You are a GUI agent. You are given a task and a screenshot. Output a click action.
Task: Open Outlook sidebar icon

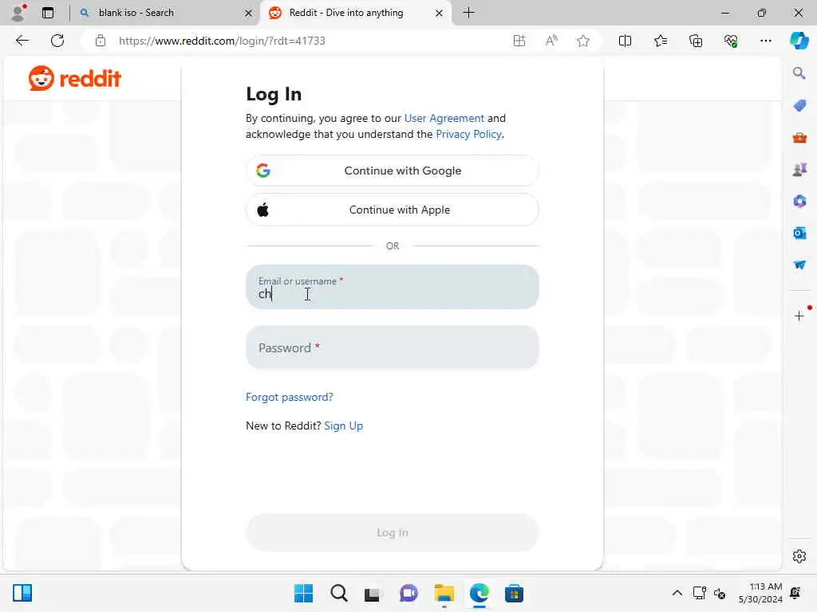[799, 233]
